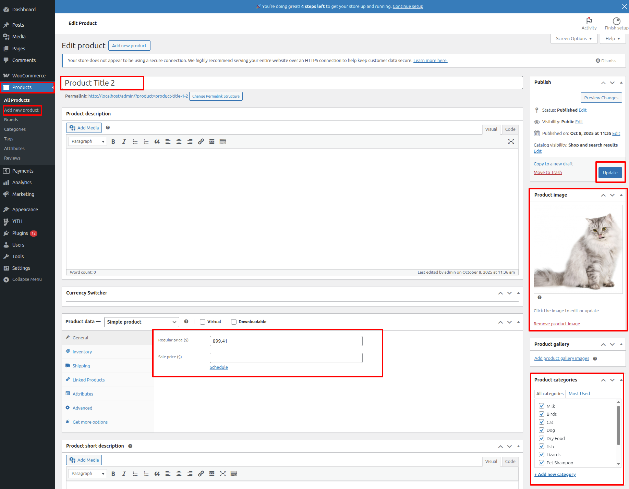Click the Sale price input field
The width and height of the screenshot is (629, 489).
click(286, 358)
